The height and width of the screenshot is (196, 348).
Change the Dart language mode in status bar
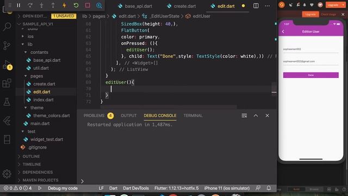[x=113, y=188]
